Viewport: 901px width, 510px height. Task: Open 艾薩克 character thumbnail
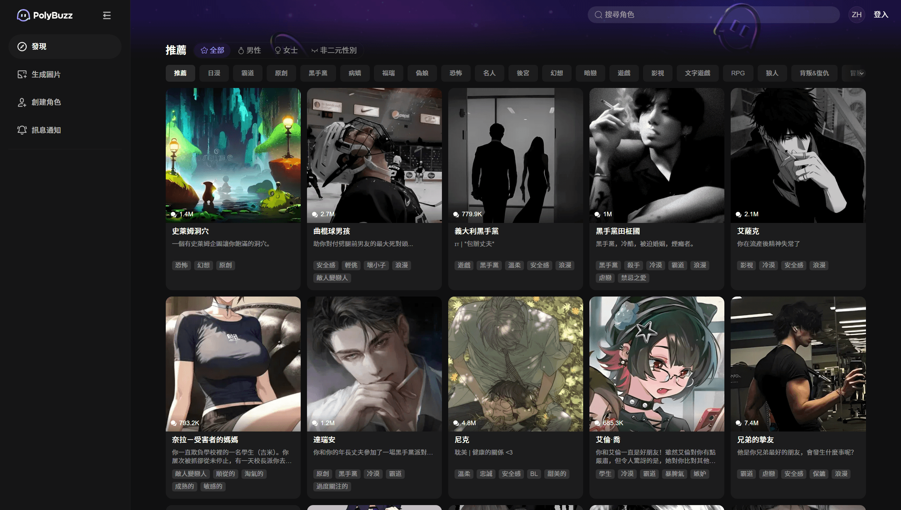[798, 155]
